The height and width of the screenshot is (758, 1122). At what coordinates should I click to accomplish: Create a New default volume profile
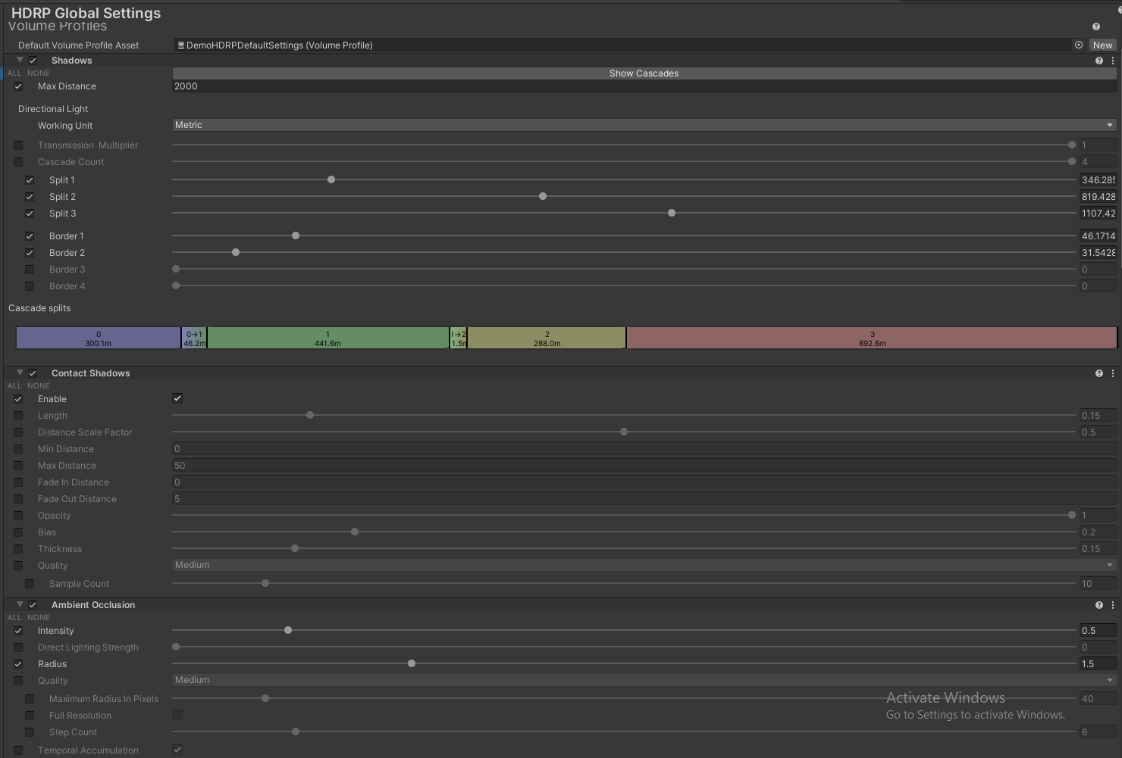[x=1102, y=45]
